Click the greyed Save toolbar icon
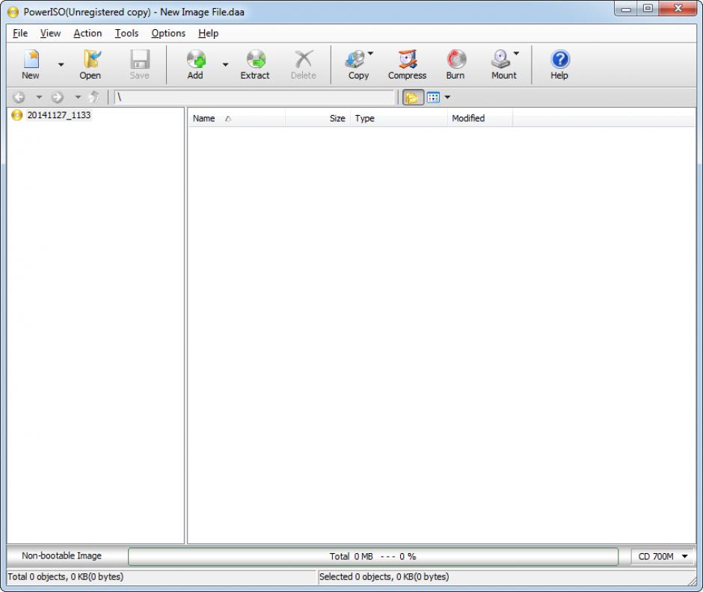The height and width of the screenshot is (592, 703). 139,64
